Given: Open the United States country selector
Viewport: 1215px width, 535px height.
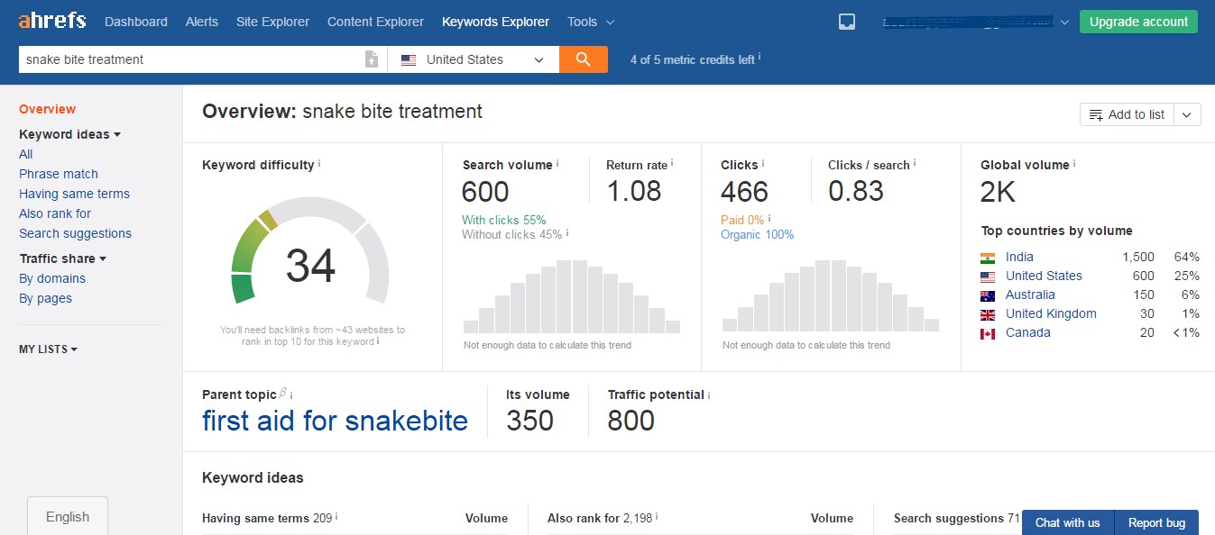Looking at the screenshot, I should pos(474,59).
